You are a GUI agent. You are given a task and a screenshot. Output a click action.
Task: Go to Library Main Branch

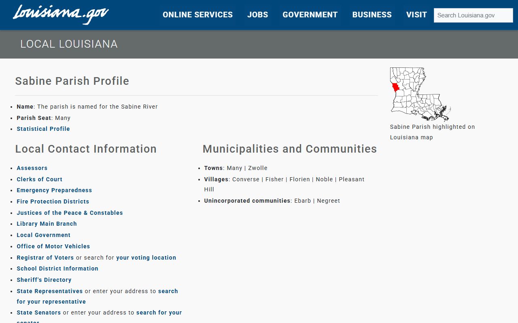pos(47,224)
